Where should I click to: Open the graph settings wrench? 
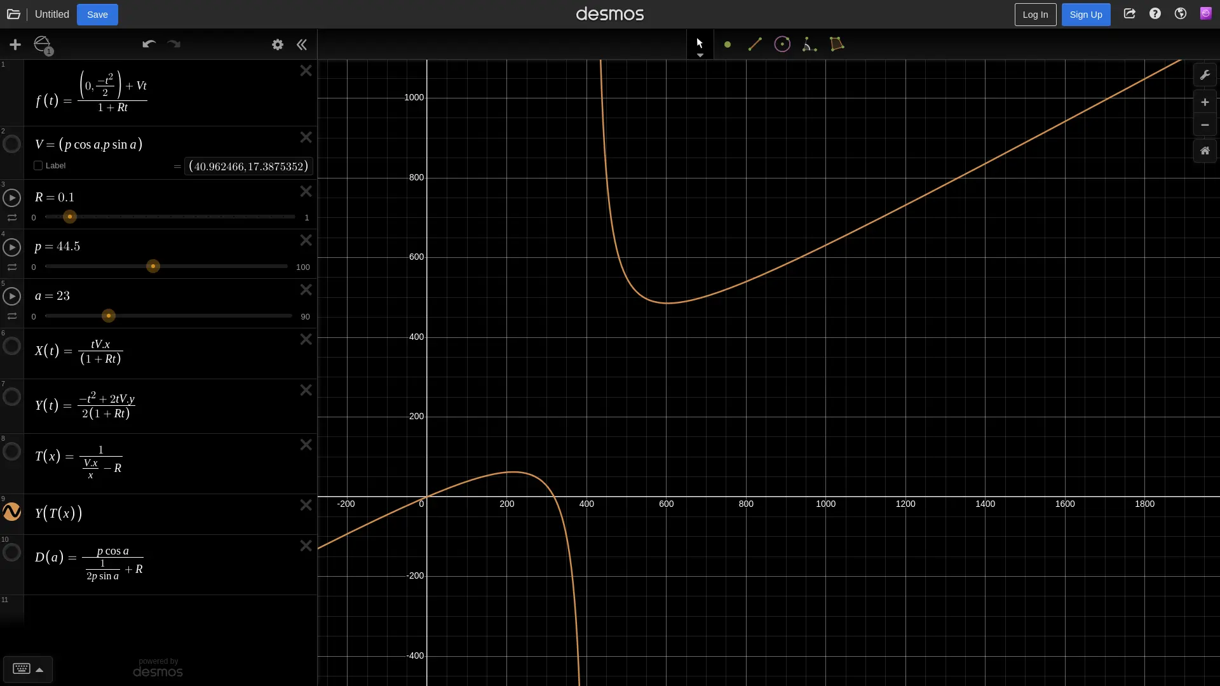pos(1205,75)
